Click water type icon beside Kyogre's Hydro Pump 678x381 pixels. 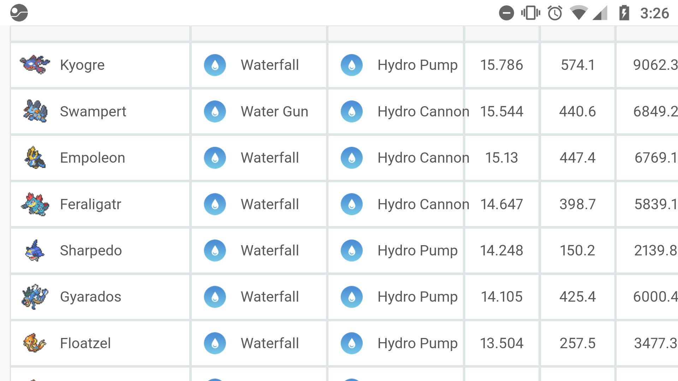point(352,65)
